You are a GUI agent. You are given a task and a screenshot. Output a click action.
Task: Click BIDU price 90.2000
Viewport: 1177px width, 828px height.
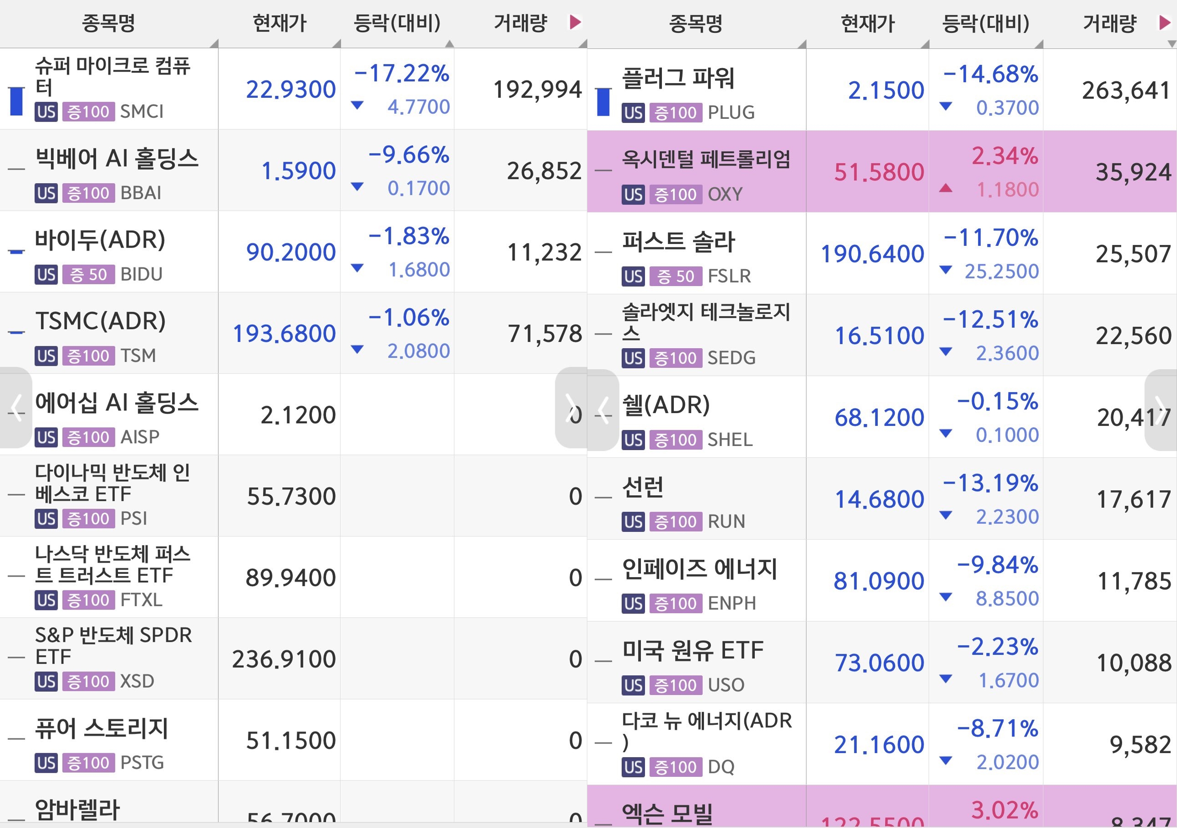tap(290, 252)
